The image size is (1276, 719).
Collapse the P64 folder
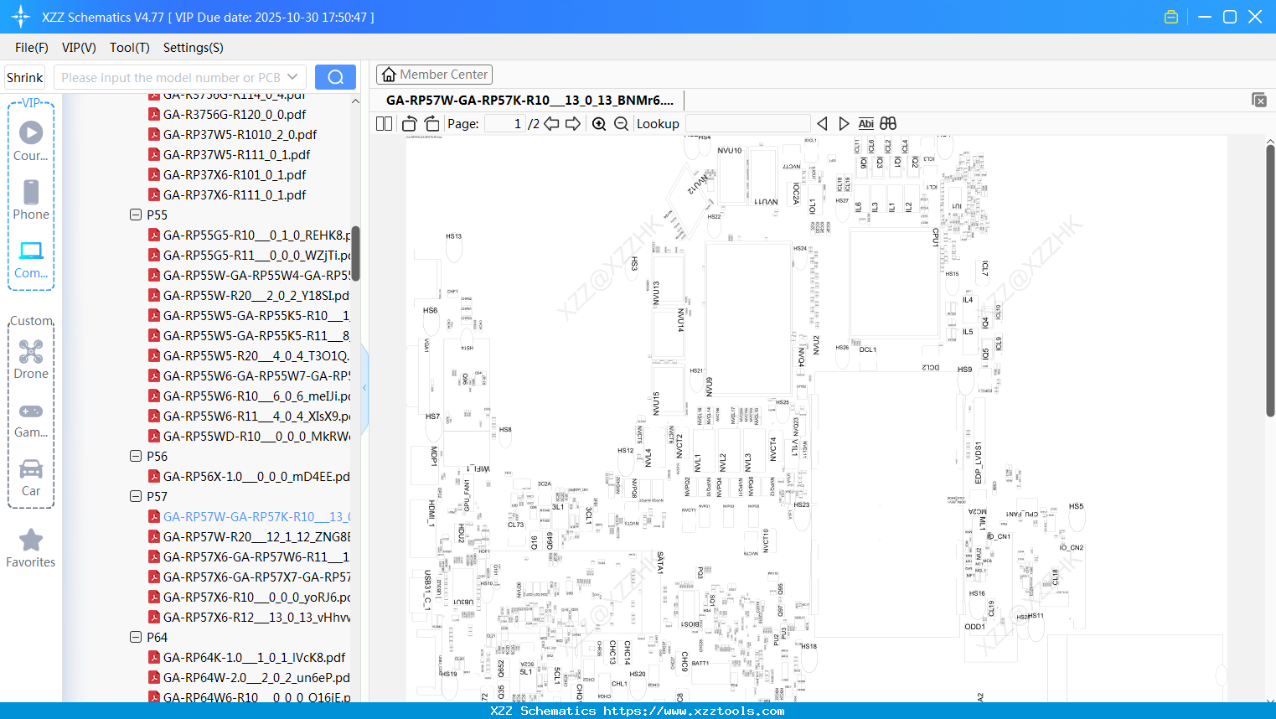[136, 637]
